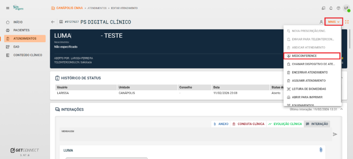Switch to the Anexo tab

pos(221,124)
